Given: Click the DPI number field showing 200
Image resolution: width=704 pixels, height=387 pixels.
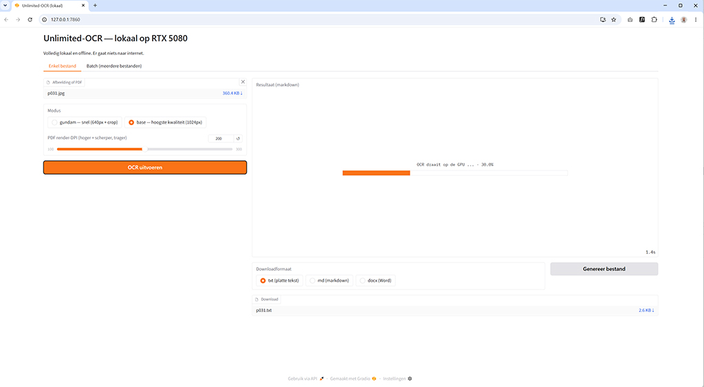Looking at the screenshot, I should (x=221, y=138).
